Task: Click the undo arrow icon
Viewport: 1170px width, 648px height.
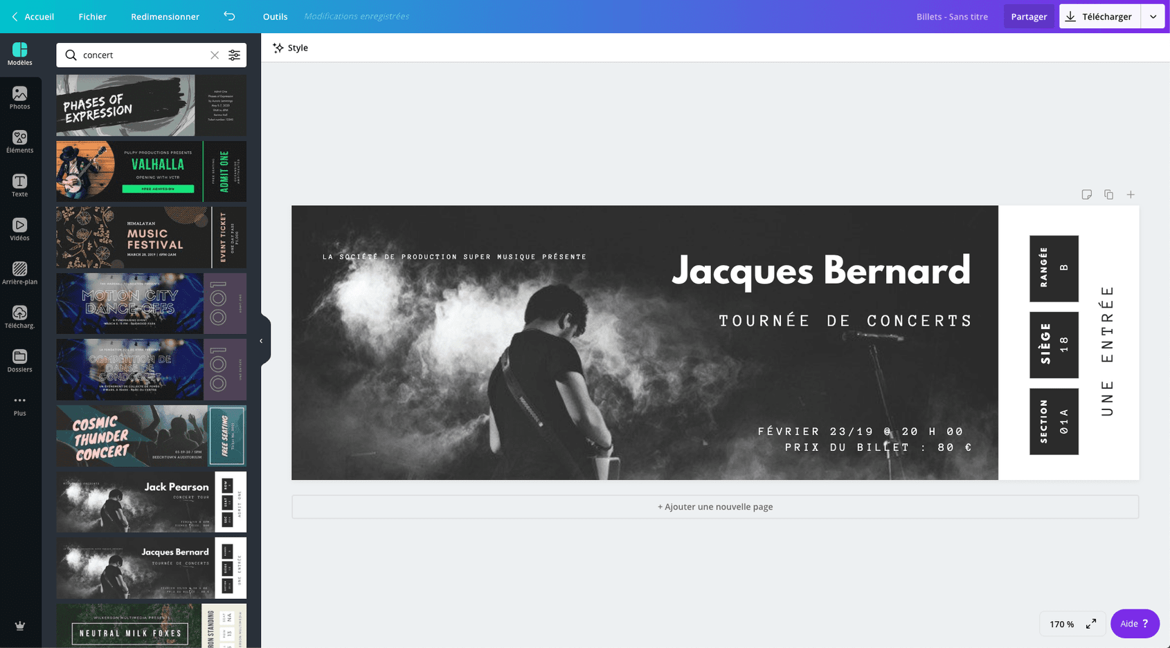Action: pyautogui.click(x=229, y=17)
